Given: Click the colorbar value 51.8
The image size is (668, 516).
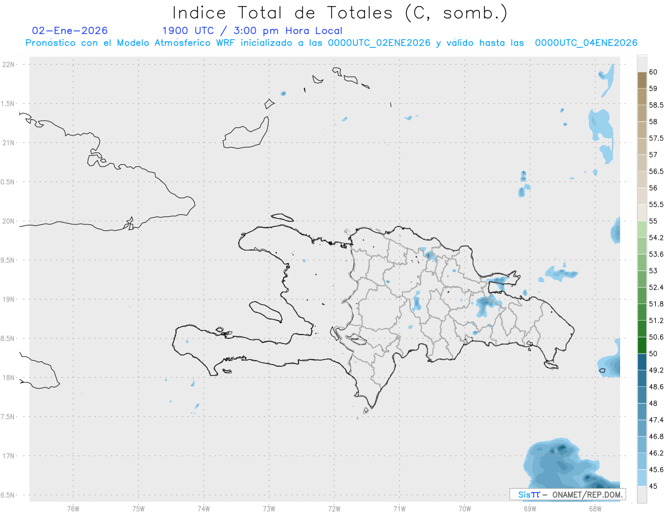Looking at the screenshot, I should pyautogui.click(x=656, y=304).
